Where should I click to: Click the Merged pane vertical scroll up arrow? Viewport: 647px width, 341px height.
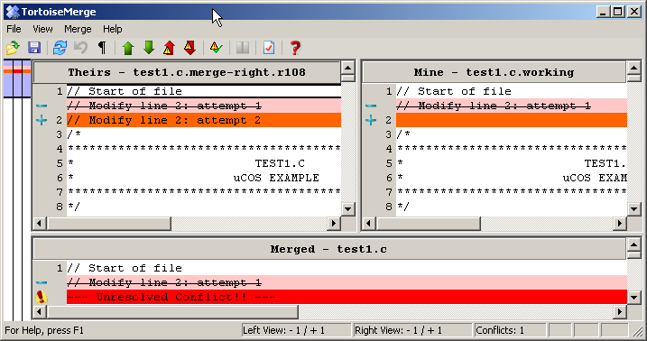[633, 245]
